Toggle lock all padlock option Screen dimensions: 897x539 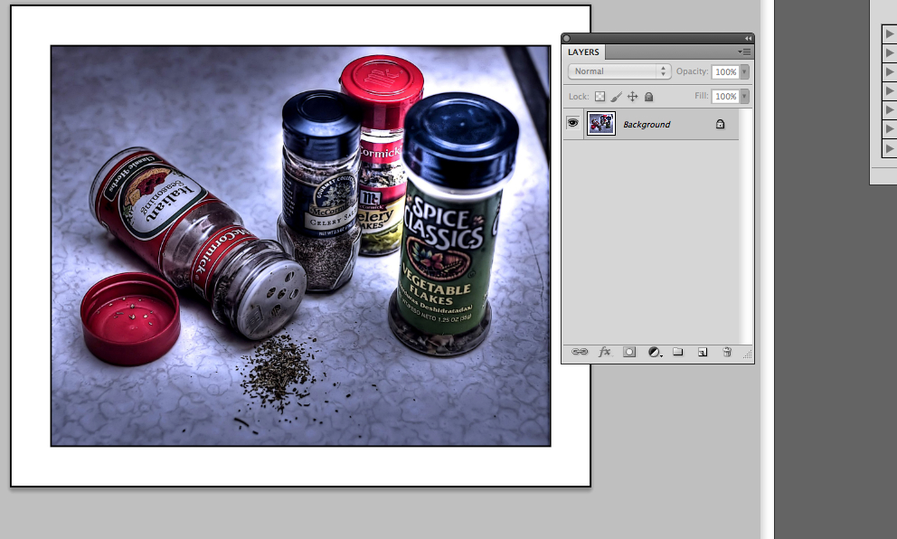(x=648, y=97)
